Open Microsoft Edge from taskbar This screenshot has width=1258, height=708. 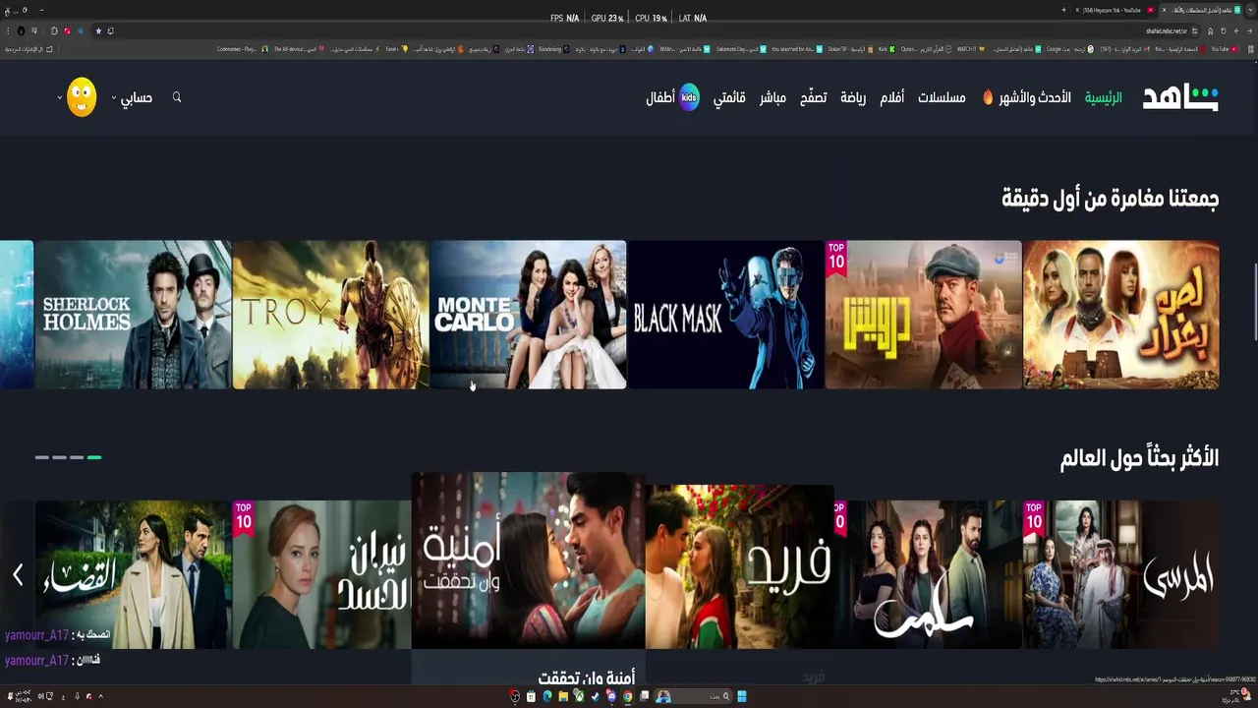(x=547, y=696)
